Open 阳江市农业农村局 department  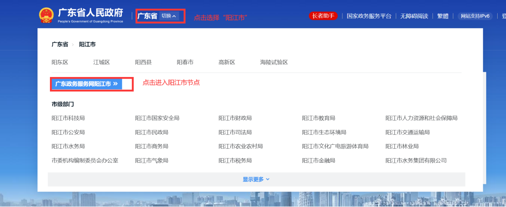241,146
